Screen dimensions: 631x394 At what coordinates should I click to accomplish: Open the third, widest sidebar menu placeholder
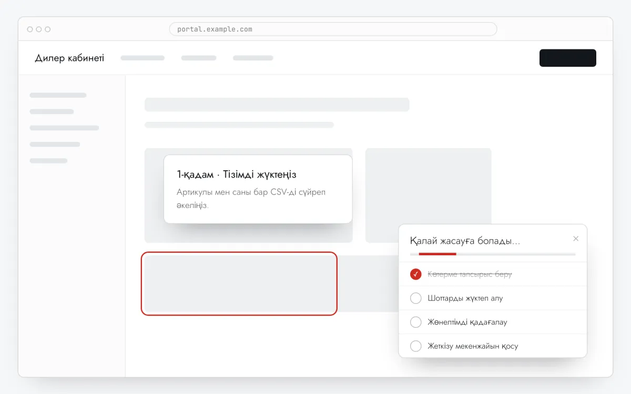point(64,128)
